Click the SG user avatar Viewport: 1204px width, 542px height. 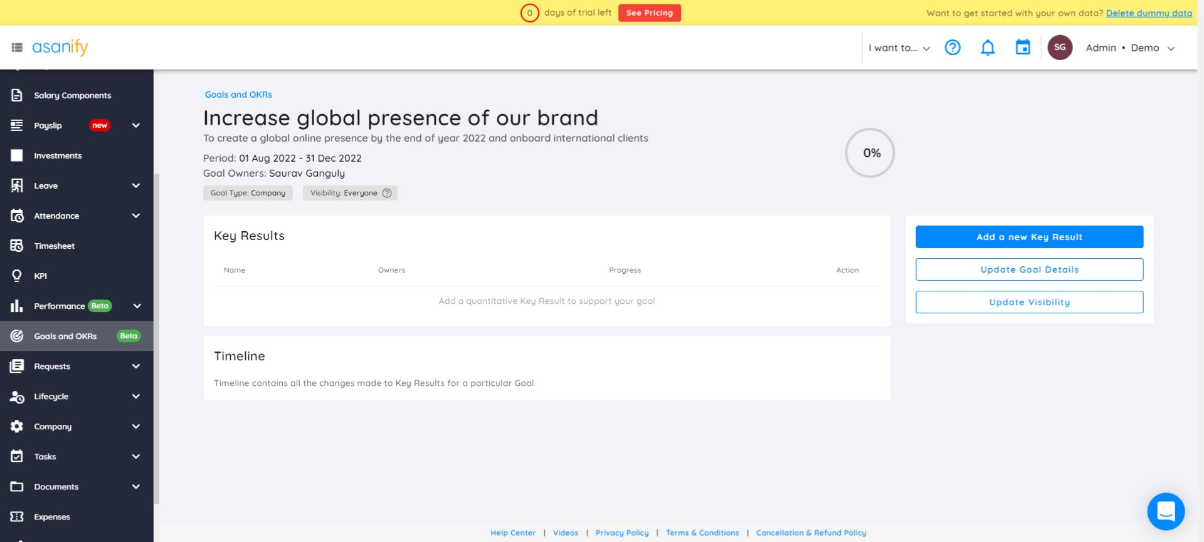coord(1059,48)
